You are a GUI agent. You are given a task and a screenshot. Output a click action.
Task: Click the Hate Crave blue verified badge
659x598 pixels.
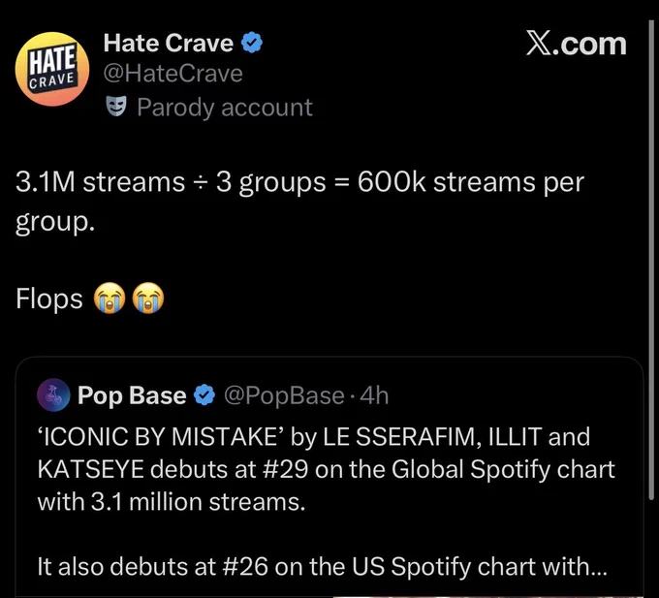(x=252, y=43)
